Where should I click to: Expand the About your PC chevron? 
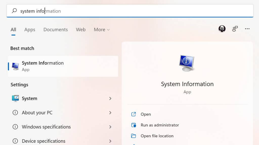[110, 113]
